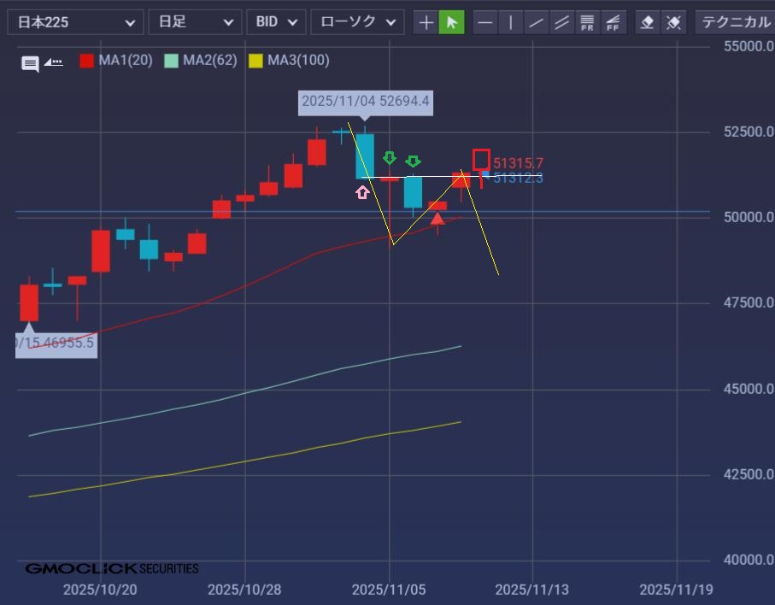Screen dimensions: 775x605
Task: Open the テクニカル menu
Action: point(736,22)
